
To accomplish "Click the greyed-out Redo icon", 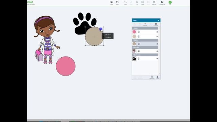I will coord(131,3).
